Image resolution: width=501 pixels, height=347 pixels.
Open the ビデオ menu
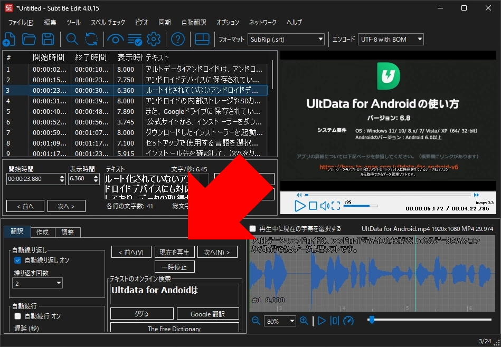[x=141, y=22]
